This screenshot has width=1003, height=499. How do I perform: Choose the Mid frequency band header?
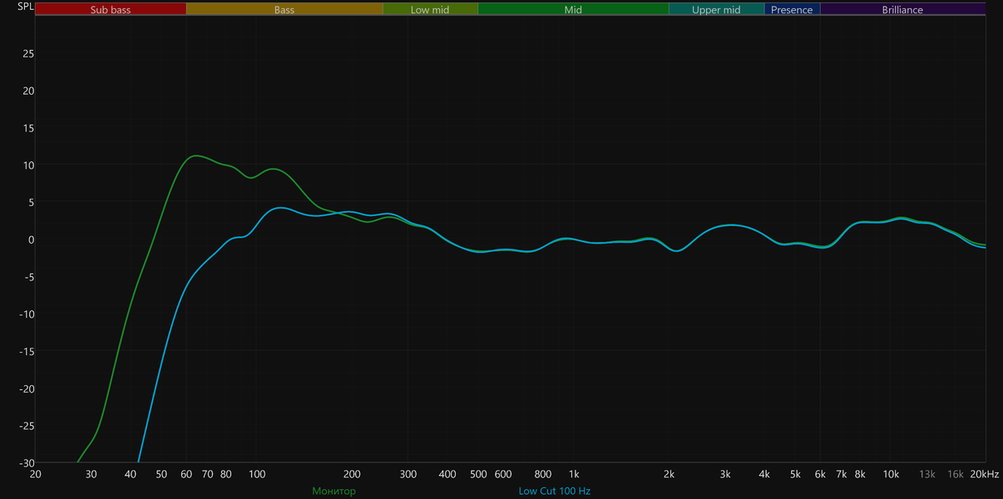coord(573,9)
